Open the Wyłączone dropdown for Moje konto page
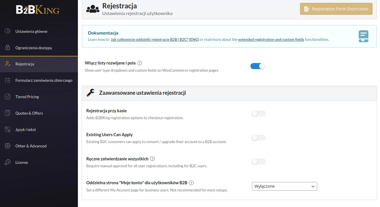 tap(284, 186)
